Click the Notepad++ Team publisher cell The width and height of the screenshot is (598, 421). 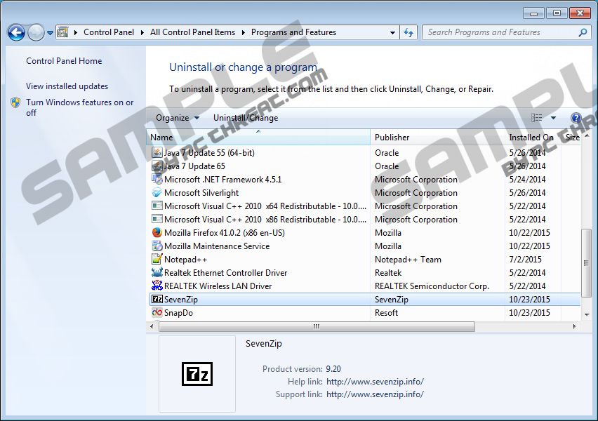408,260
